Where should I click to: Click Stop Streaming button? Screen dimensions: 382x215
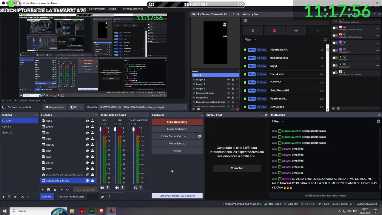(x=177, y=122)
